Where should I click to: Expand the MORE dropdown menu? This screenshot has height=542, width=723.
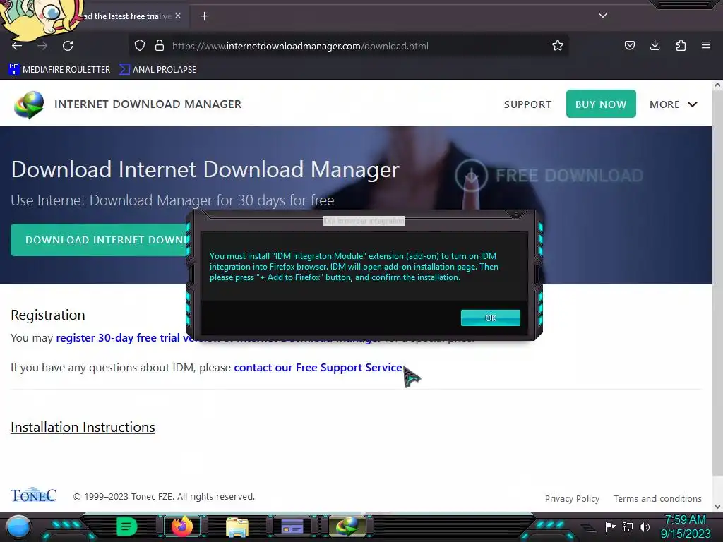[673, 104]
